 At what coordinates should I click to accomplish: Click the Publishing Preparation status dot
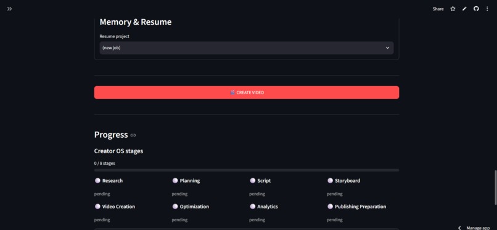pos(330,206)
